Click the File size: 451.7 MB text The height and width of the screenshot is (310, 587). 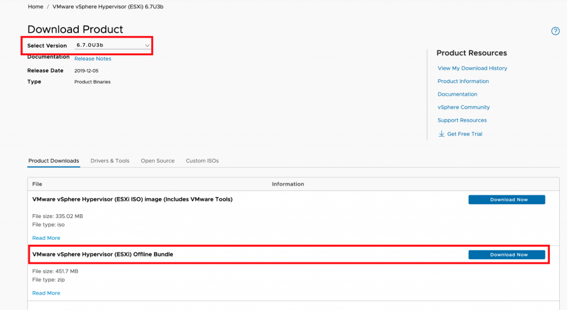[x=55, y=271]
